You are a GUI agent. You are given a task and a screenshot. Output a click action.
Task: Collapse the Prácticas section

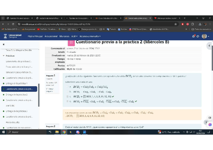4,56
